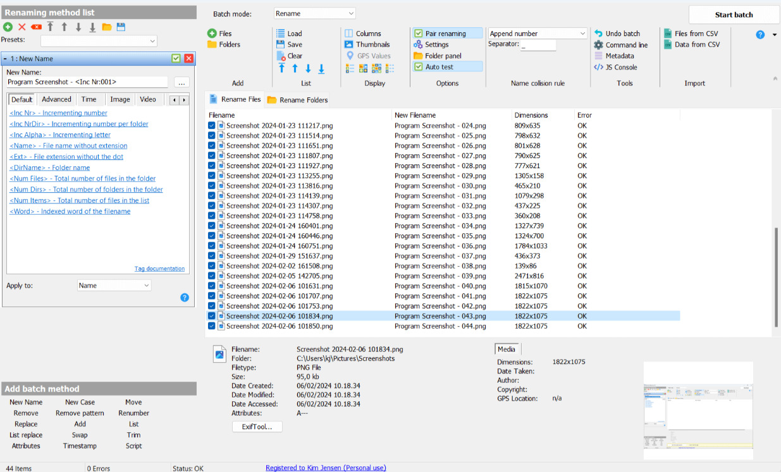Open the Metadata tool
The width and height of the screenshot is (781, 472).
(614, 56)
